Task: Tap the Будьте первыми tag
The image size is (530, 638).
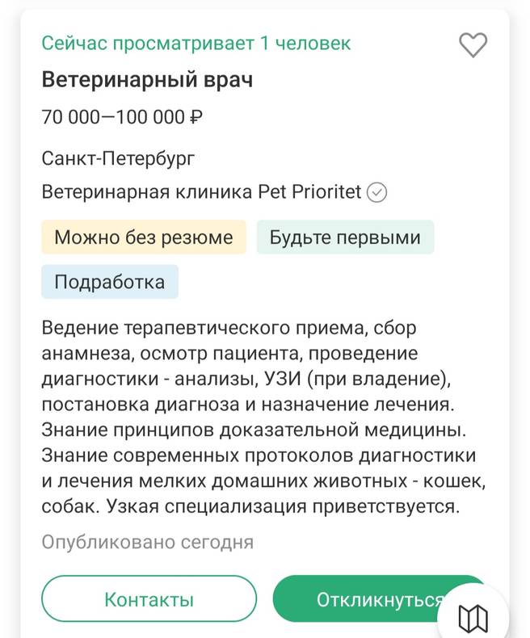Action: (345, 237)
